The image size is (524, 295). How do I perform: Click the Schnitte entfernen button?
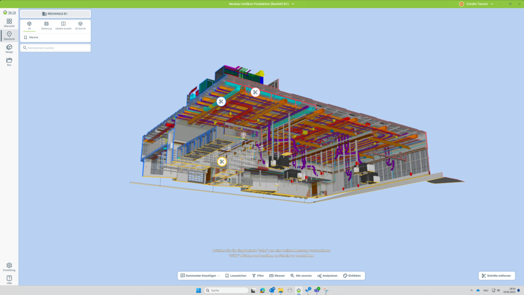point(496,276)
